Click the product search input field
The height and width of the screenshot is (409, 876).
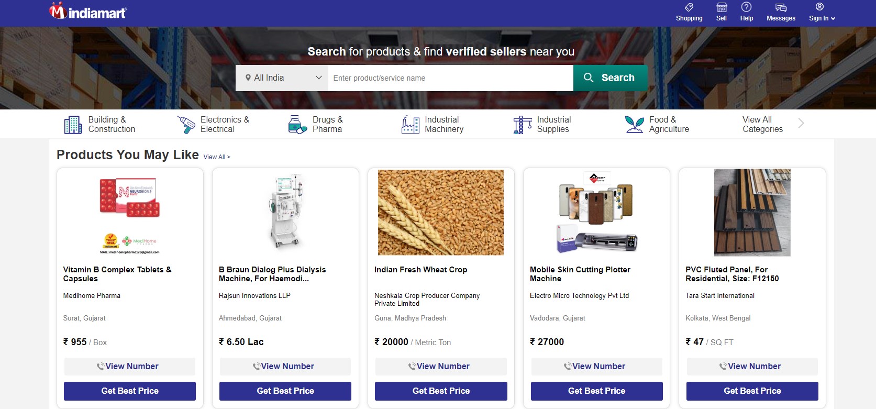450,78
